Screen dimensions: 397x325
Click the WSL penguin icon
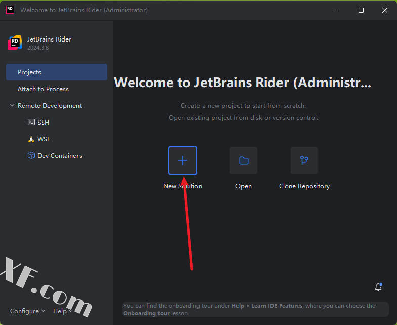click(31, 139)
